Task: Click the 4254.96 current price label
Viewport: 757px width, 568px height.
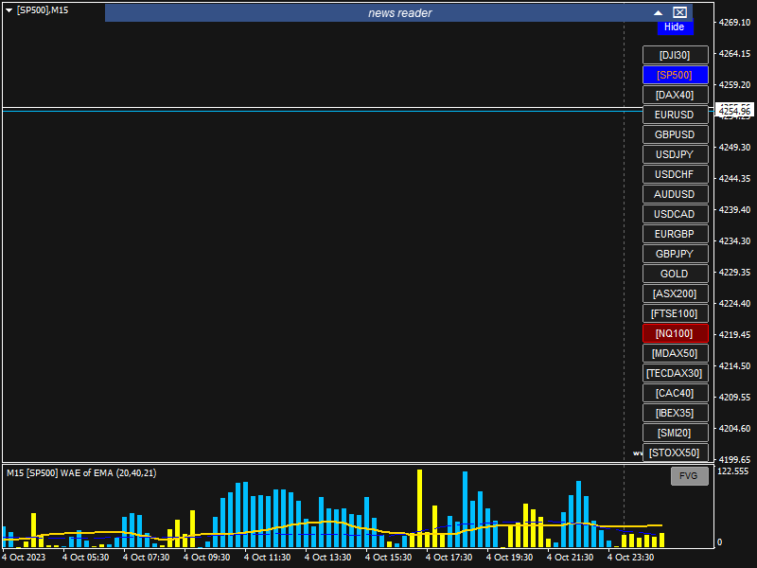Action: point(734,112)
